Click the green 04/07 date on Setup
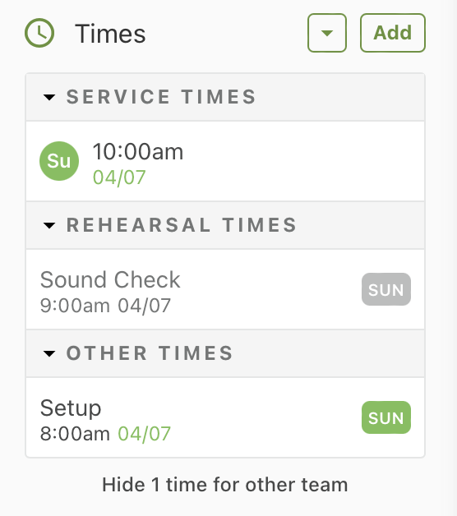Image resolution: width=457 pixels, height=516 pixels. click(x=144, y=434)
